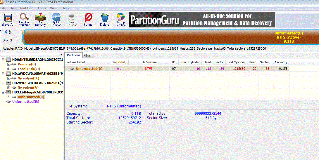Select Unformatted(E:) in tree
Image resolution: width=319 pixels, height=160 pixels.
pos(26,102)
